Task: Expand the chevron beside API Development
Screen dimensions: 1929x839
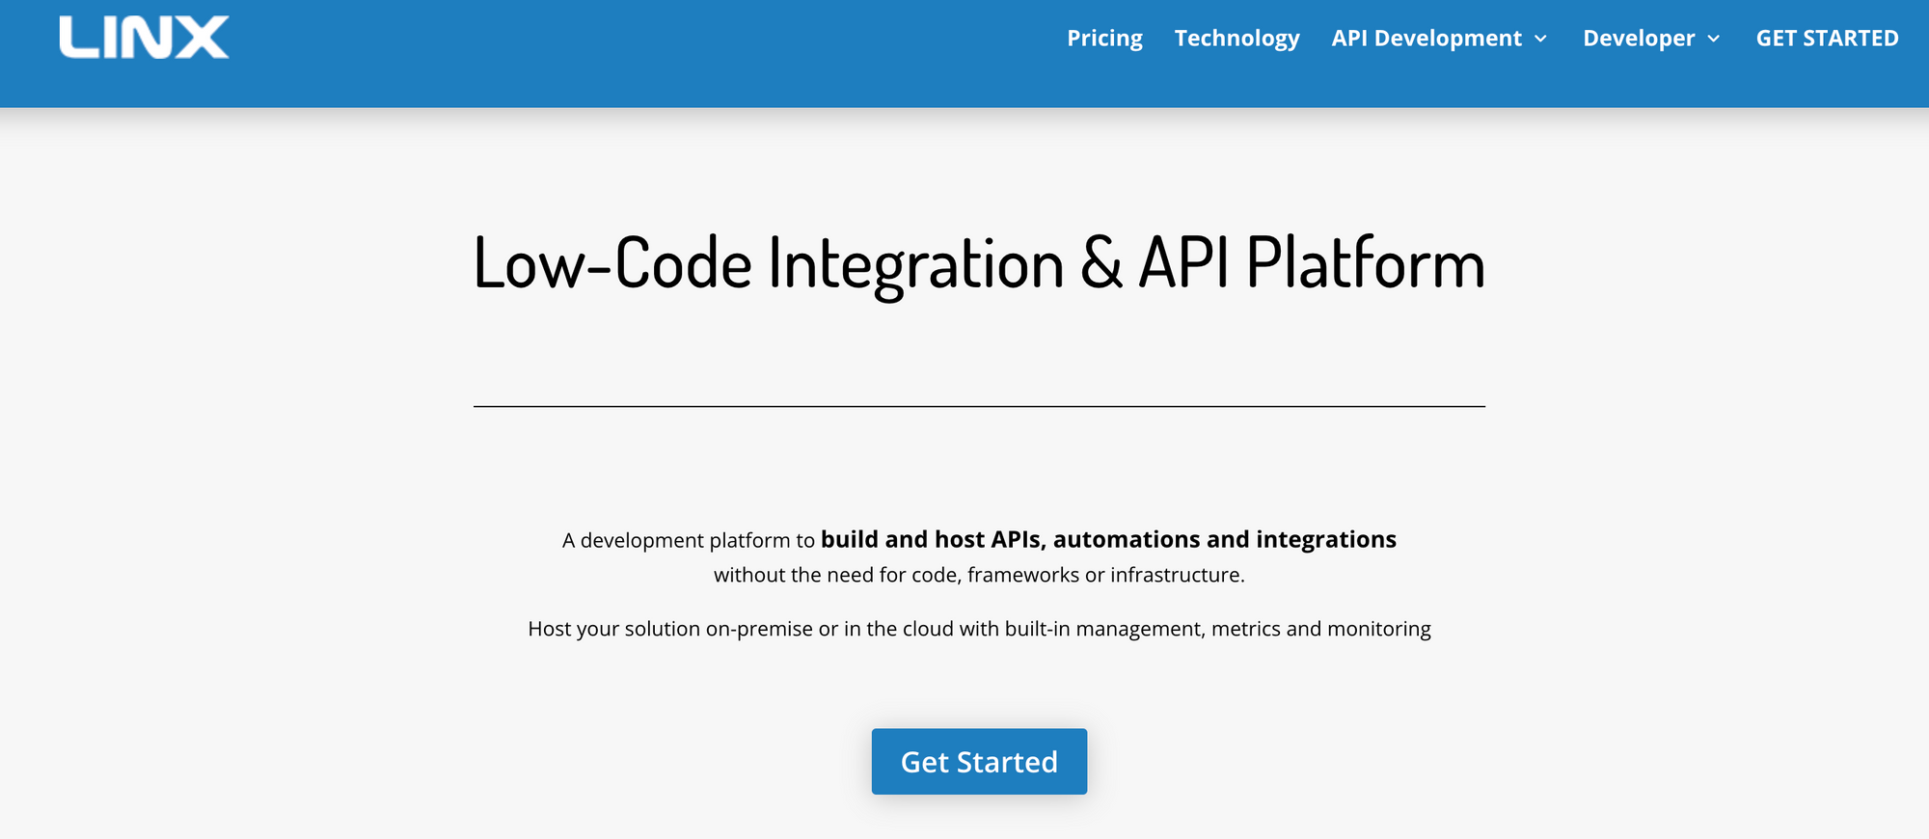Action: click(x=1540, y=39)
